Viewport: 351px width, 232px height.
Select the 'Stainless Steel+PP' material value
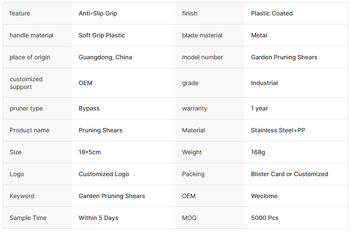[278, 130]
